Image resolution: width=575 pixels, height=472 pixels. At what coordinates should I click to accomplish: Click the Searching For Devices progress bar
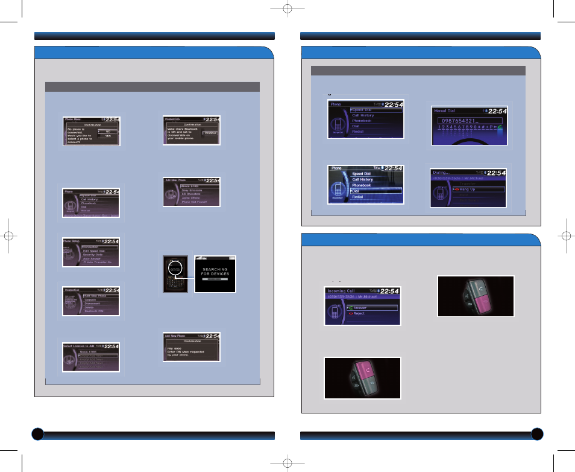click(x=215, y=279)
